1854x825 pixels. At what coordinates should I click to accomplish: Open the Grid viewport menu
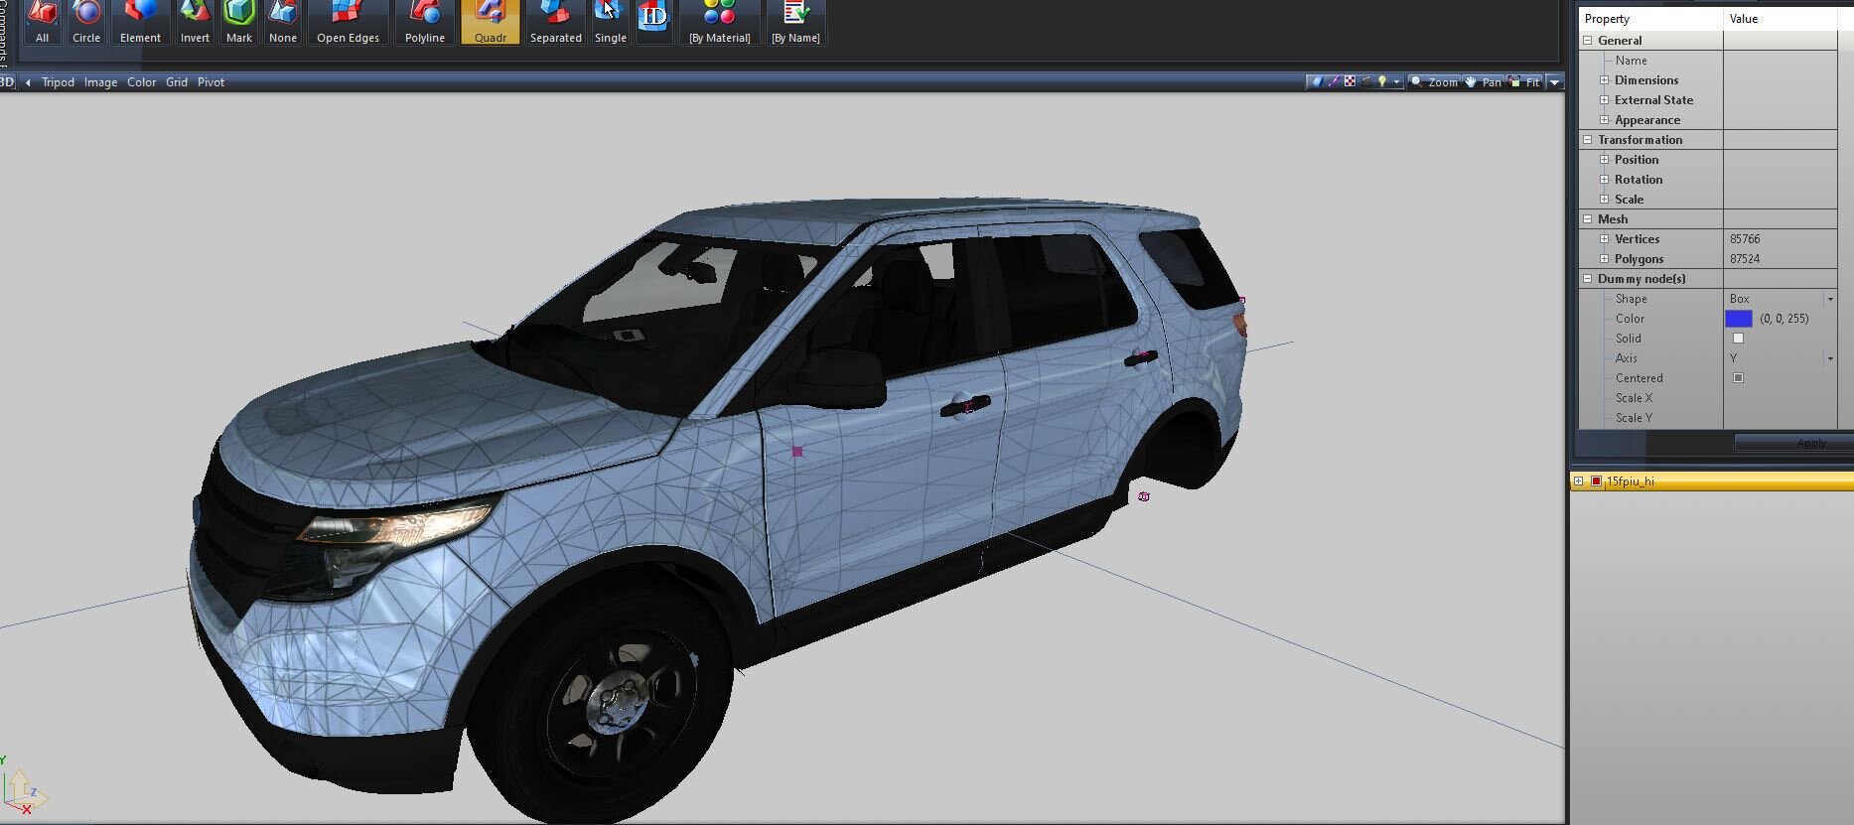pyautogui.click(x=177, y=82)
